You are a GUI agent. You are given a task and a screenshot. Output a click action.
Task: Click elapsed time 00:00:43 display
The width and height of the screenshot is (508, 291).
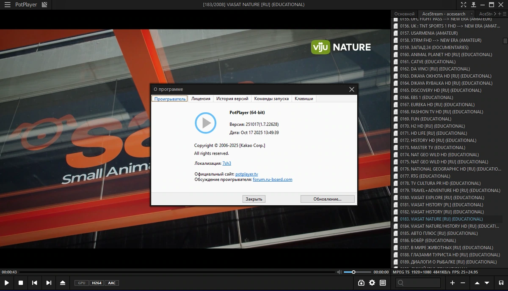9,272
